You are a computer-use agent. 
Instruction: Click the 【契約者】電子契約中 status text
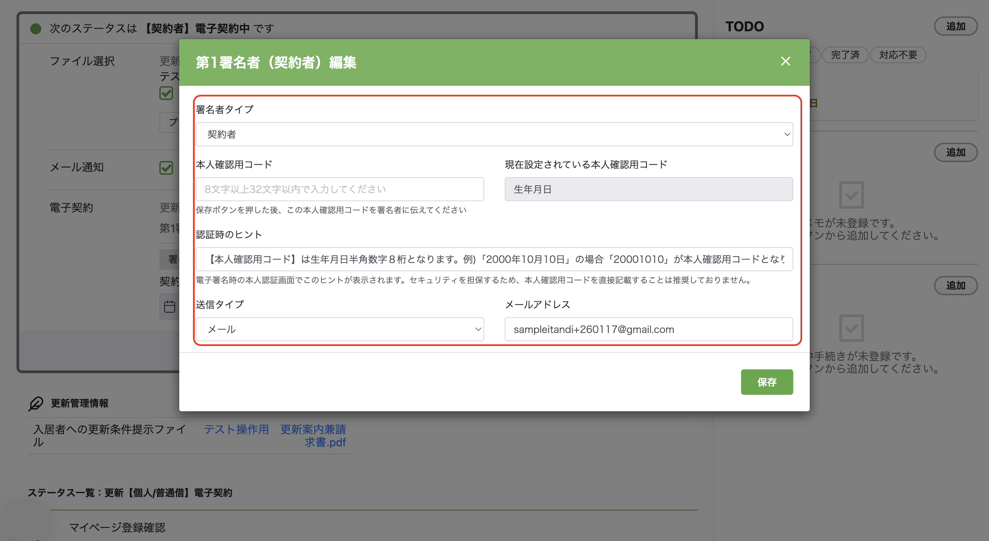pyautogui.click(x=196, y=28)
